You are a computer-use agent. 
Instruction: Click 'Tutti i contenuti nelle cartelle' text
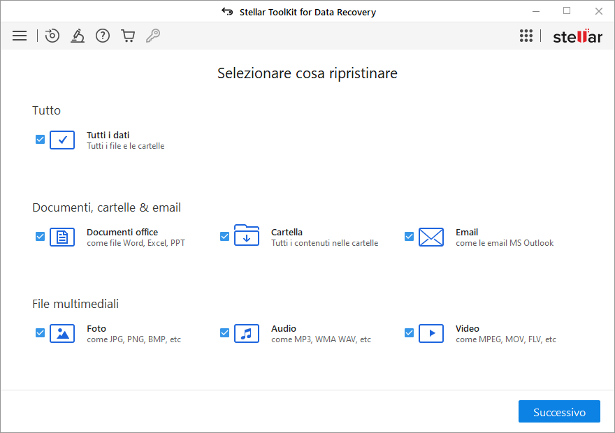325,243
